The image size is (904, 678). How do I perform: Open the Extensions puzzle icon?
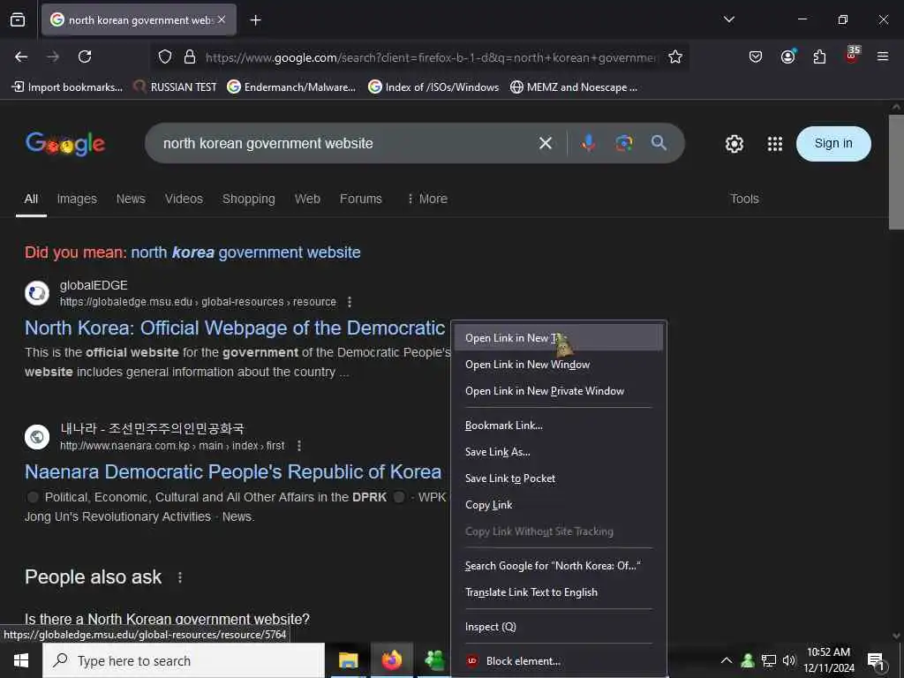point(819,56)
